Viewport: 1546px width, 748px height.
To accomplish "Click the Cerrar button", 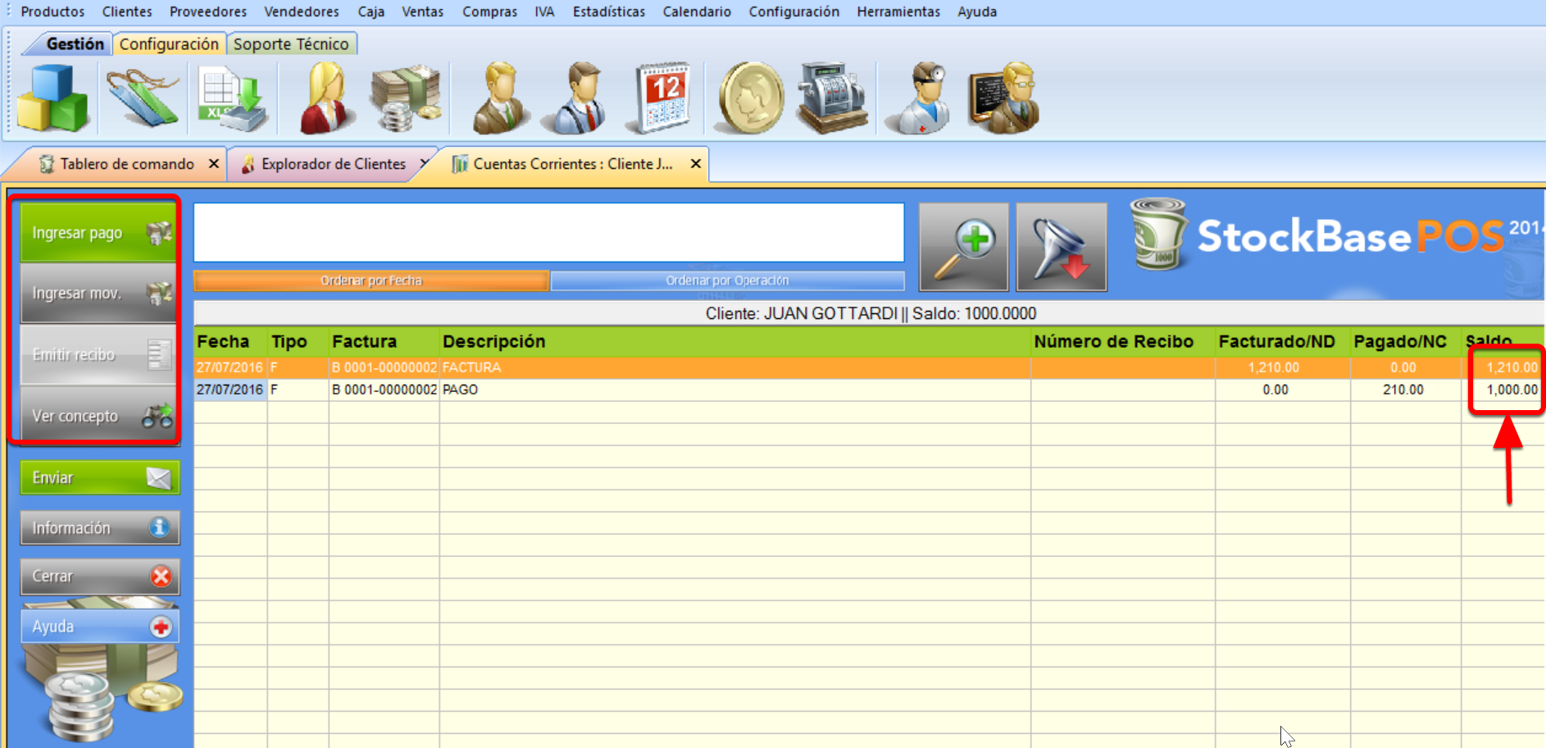I will tap(100, 577).
